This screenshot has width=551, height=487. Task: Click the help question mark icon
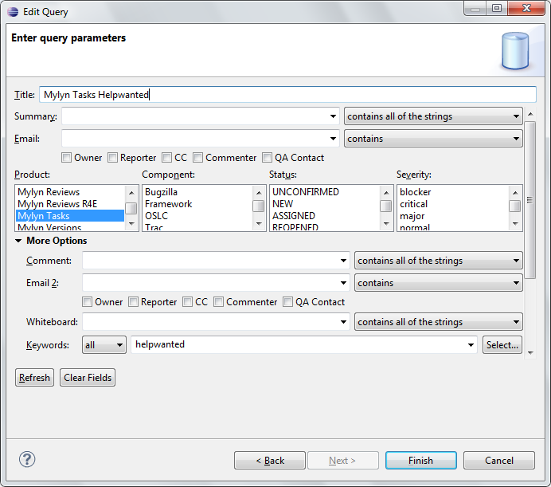[27, 460]
